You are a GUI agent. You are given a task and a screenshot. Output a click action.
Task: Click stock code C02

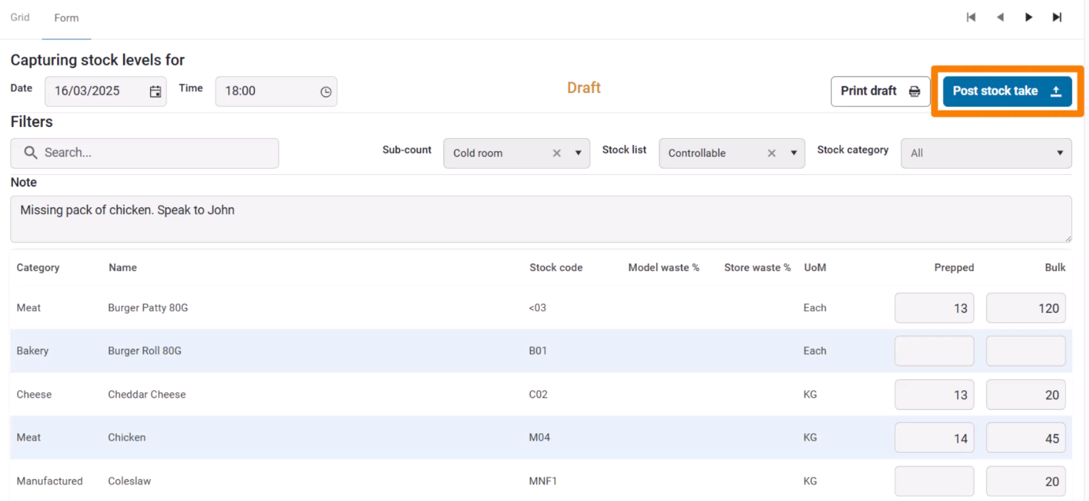point(538,394)
